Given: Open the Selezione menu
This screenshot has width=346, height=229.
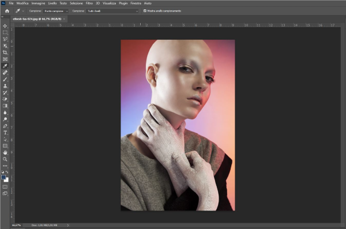Looking at the screenshot, I should point(76,3).
